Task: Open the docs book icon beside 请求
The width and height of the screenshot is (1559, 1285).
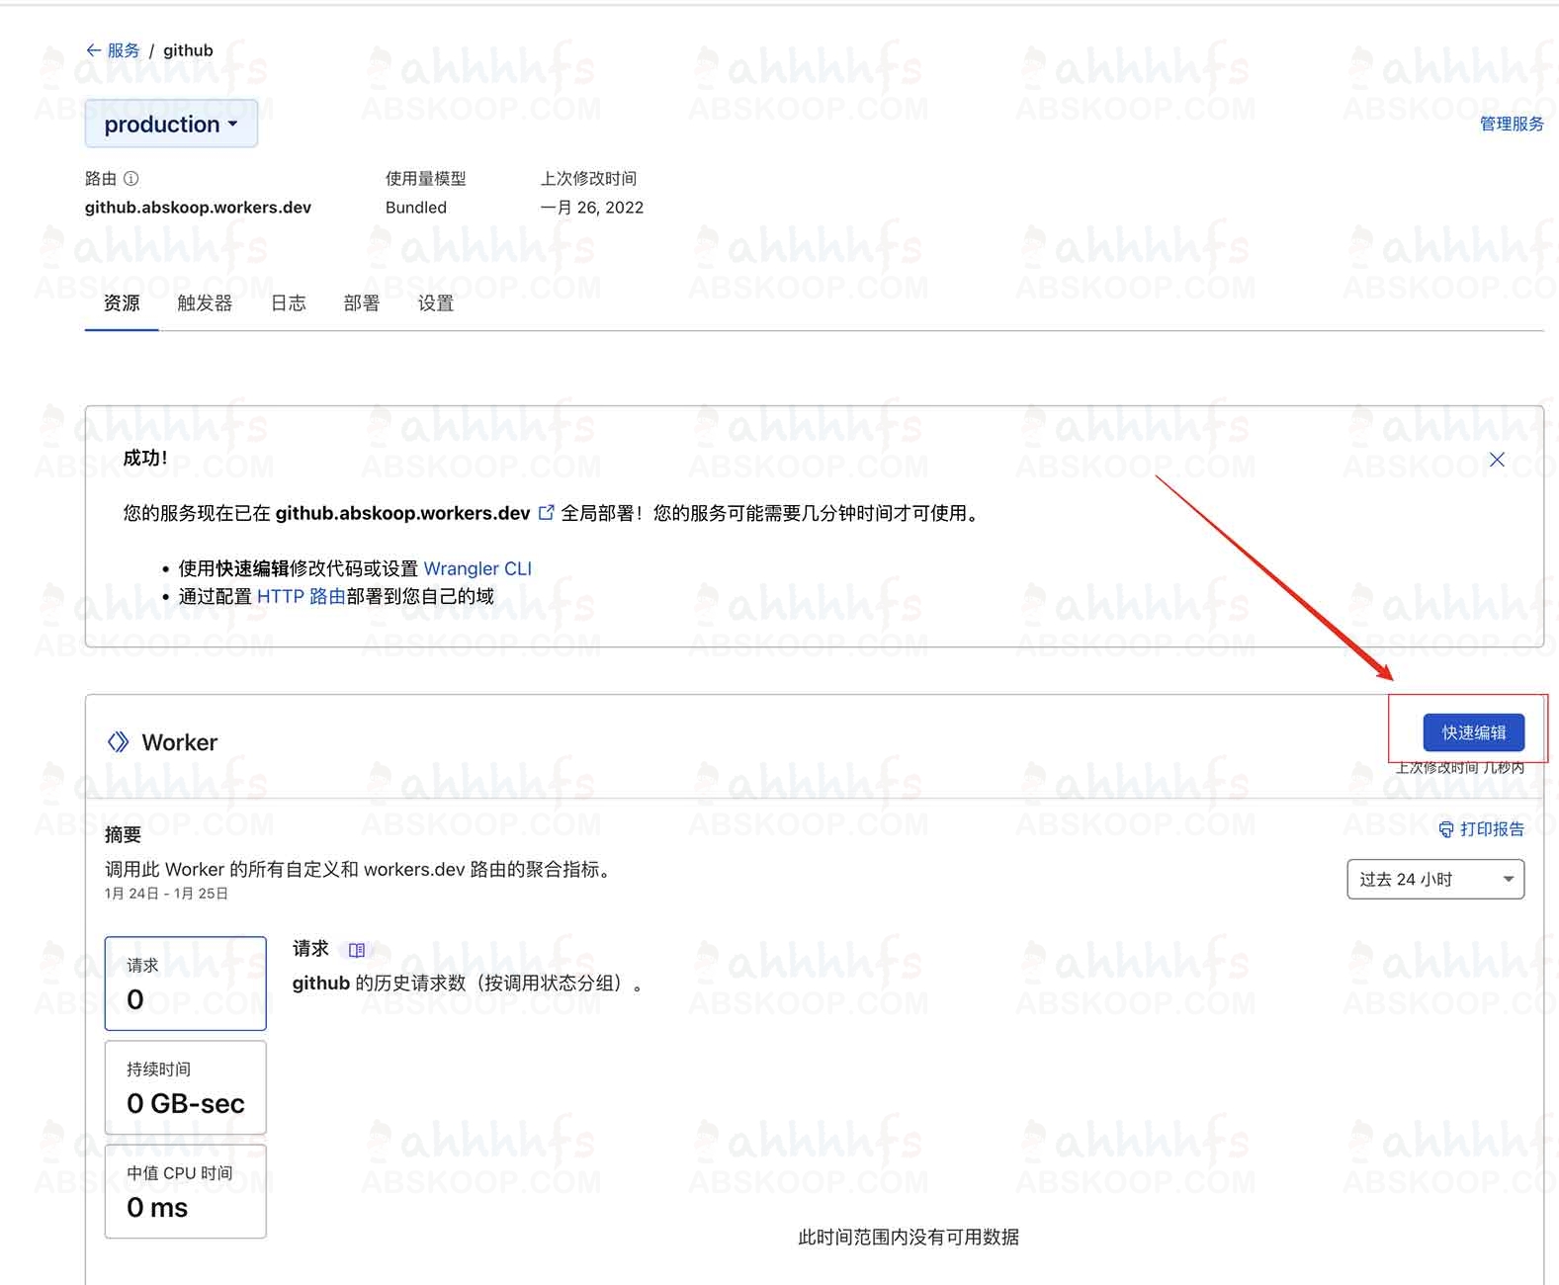Action: pos(357,950)
